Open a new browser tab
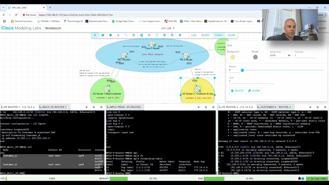 (50, 7)
